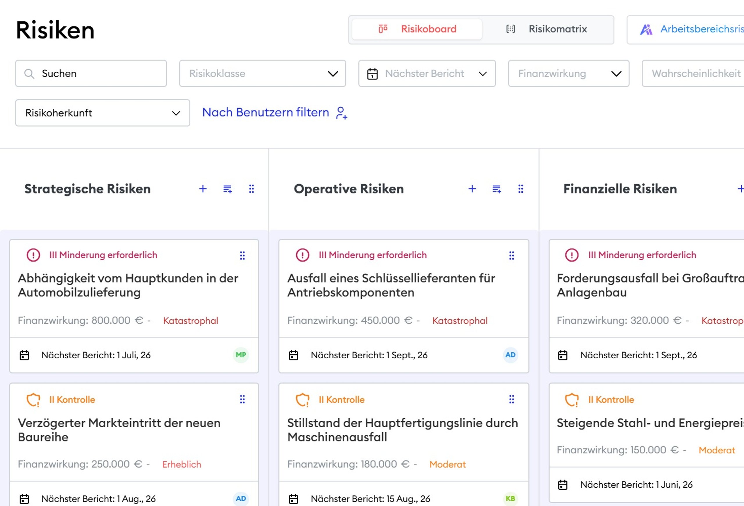
Task: Open the Arbeitsbereichsrisiken button
Action: [685, 29]
